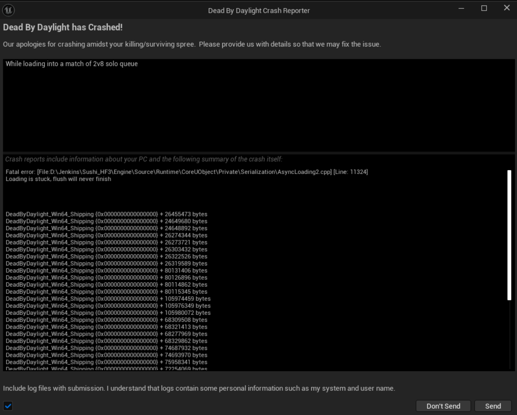Click the 'Dead By Daylight has Crashed!' heading

pyautogui.click(x=63, y=27)
